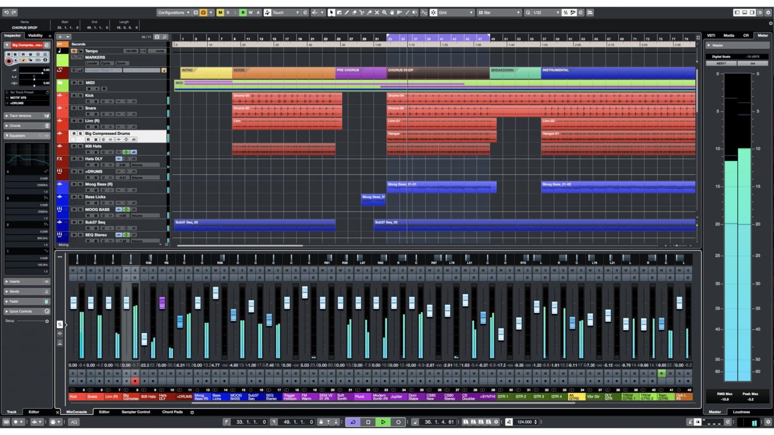The image size is (774, 435).
Task: Open the Sampler Control tab
Action: click(136, 412)
